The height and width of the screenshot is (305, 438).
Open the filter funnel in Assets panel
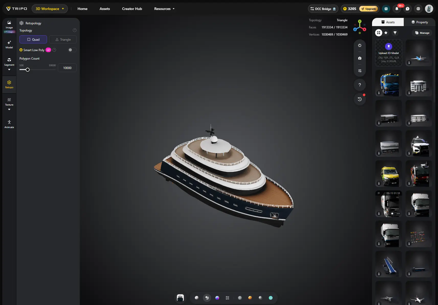(395, 33)
